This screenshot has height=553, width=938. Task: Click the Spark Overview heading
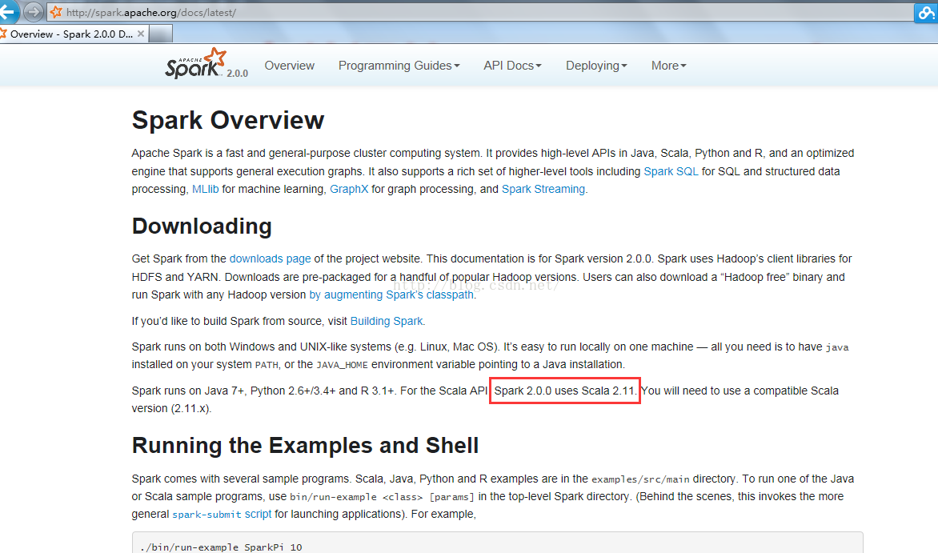pos(228,120)
